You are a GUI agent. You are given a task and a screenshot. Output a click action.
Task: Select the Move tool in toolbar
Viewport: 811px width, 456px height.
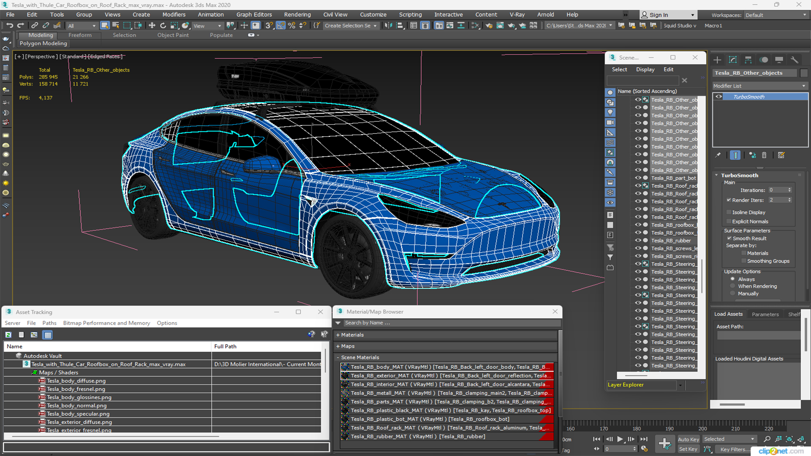[x=152, y=25]
